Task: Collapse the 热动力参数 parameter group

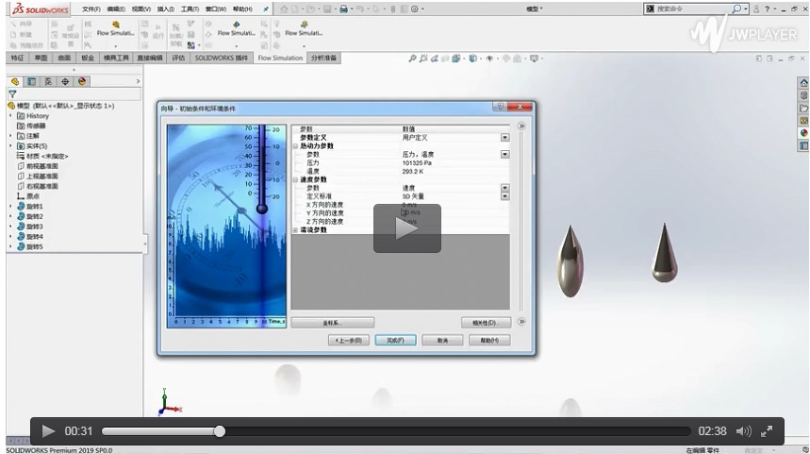Action: tap(295, 146)
